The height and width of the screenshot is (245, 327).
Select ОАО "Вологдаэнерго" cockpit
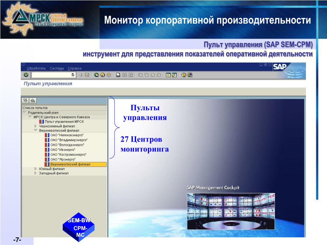67,145
